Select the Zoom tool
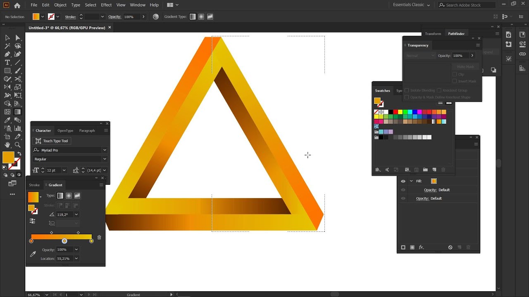The image size is (529, 297). pos(18,145)
